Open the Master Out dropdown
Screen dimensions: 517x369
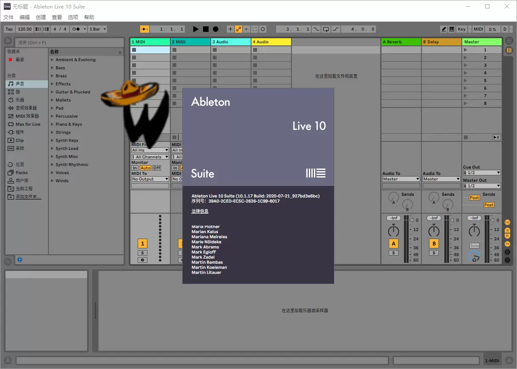(482, 186)
